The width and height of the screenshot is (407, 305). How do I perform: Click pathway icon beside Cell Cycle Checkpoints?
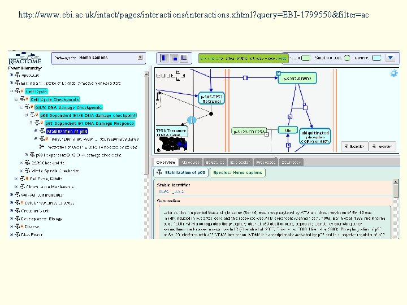[22, 99]
